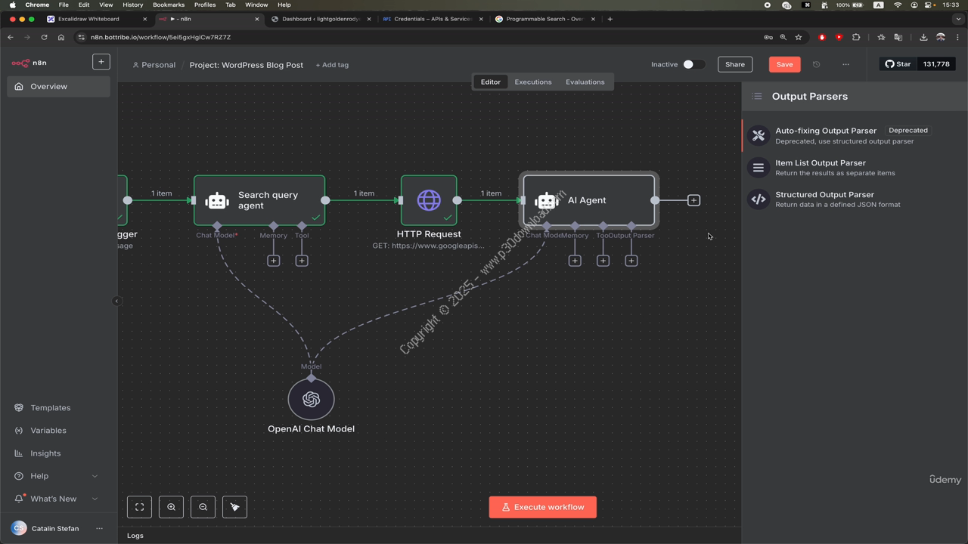968x544 pixels.
Task: Execute the workflow
Action: (x=543, y=507)
